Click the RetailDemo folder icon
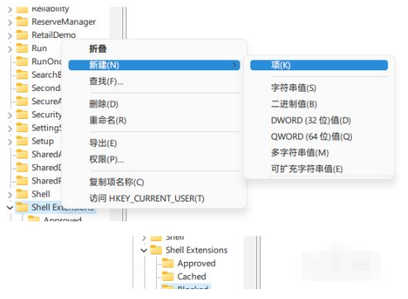The height and width of the screenshot is (299, 408). (22, 35)
